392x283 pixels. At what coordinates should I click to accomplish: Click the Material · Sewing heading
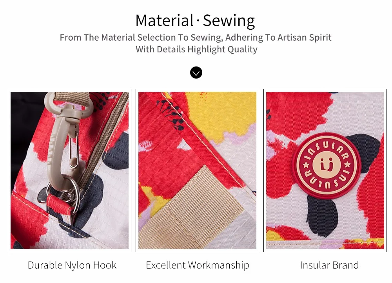[195, 20]
